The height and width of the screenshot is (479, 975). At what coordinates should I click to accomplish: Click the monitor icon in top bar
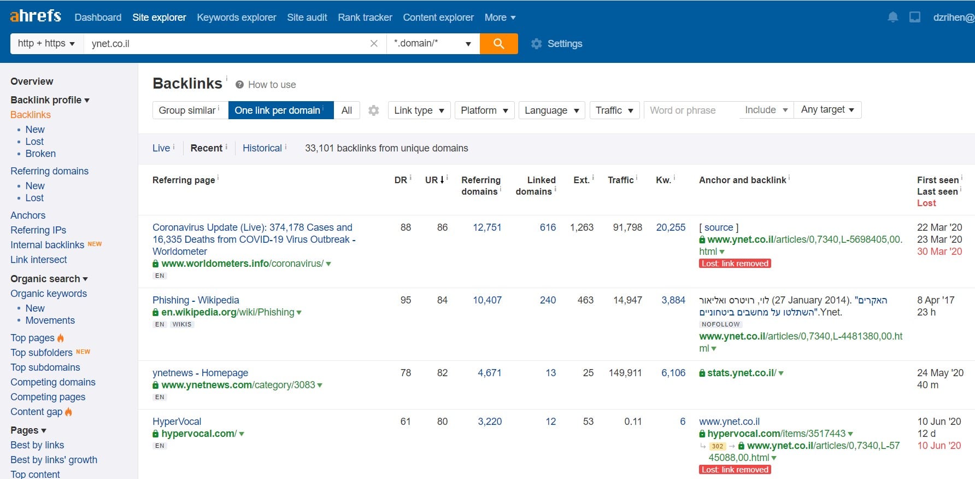tap(915, 17)
